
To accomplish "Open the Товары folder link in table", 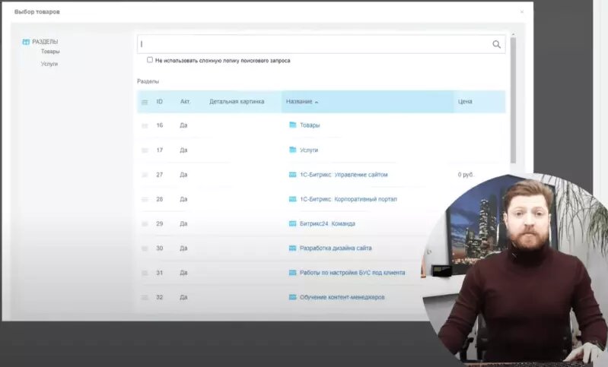I will 310,125.
